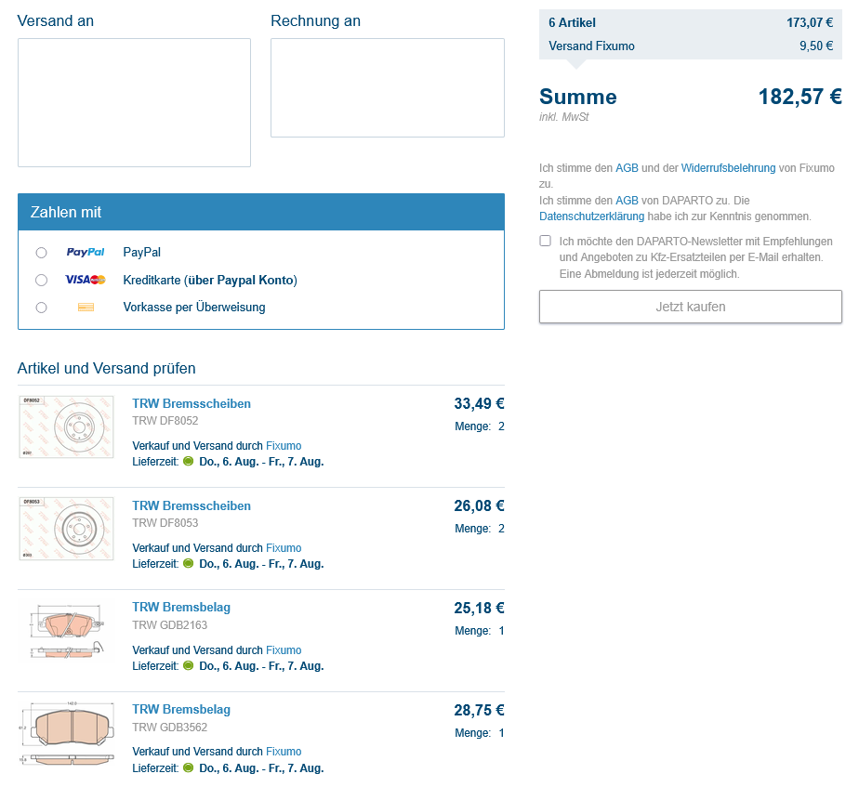The height and width of the screenshot is (787, 859).
Task: Open TRW Bremsscheiben DF8052 product link
Action: (x=192, y=403)
